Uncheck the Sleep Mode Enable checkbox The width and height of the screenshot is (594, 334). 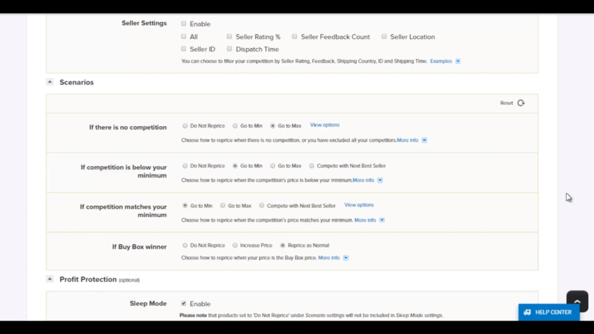184,303
